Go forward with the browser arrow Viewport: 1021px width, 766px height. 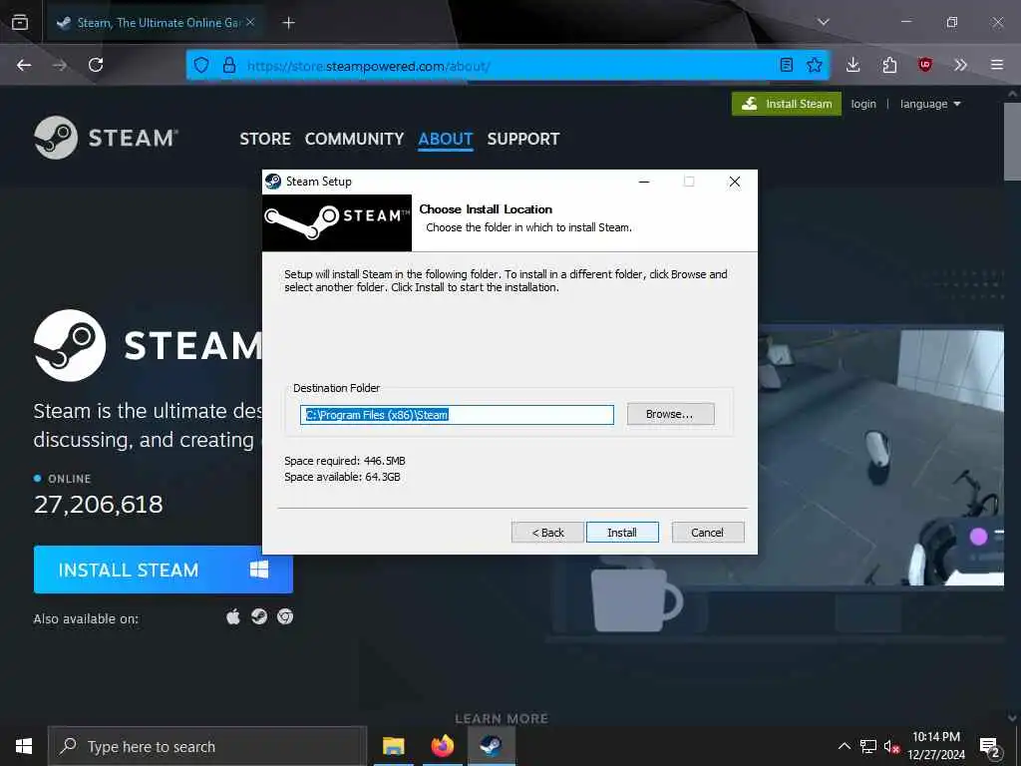pos(60,65)
